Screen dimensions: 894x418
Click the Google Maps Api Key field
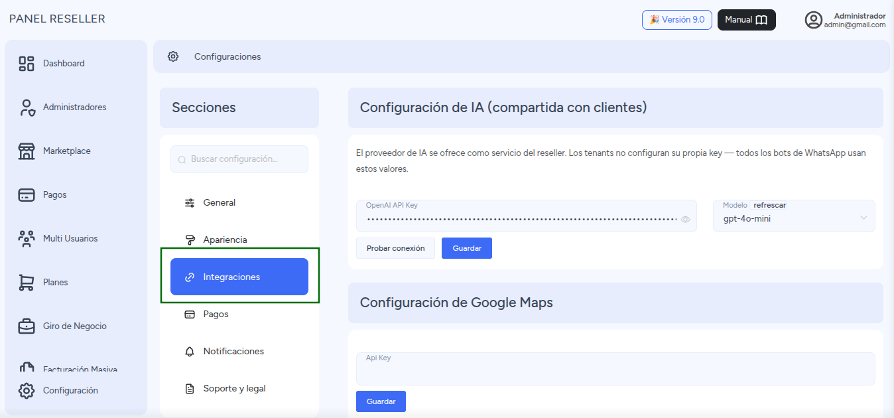click(615, 369)
